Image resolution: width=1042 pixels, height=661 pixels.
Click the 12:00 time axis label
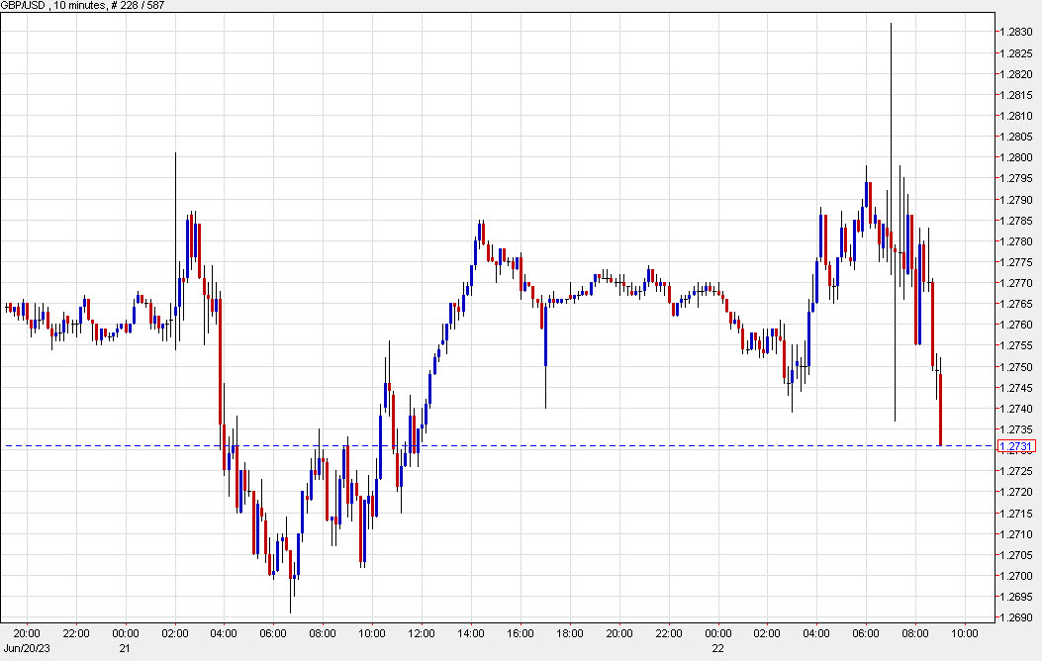(422, 634)
